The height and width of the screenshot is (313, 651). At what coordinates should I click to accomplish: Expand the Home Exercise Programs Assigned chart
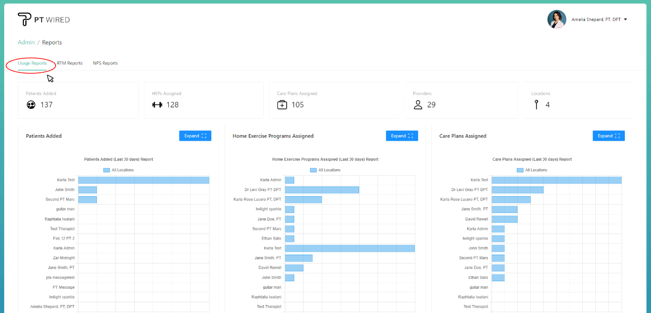click(x=402, y=136)
